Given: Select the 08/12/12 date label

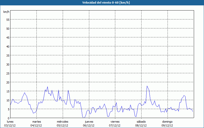Looking at the screenshot, I should [x=141, y=125].
